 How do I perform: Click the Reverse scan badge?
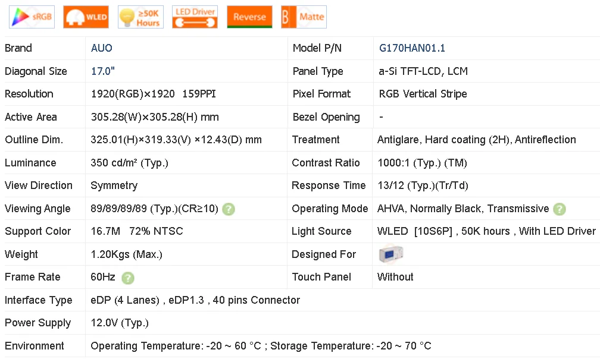[x=249, y=17]
